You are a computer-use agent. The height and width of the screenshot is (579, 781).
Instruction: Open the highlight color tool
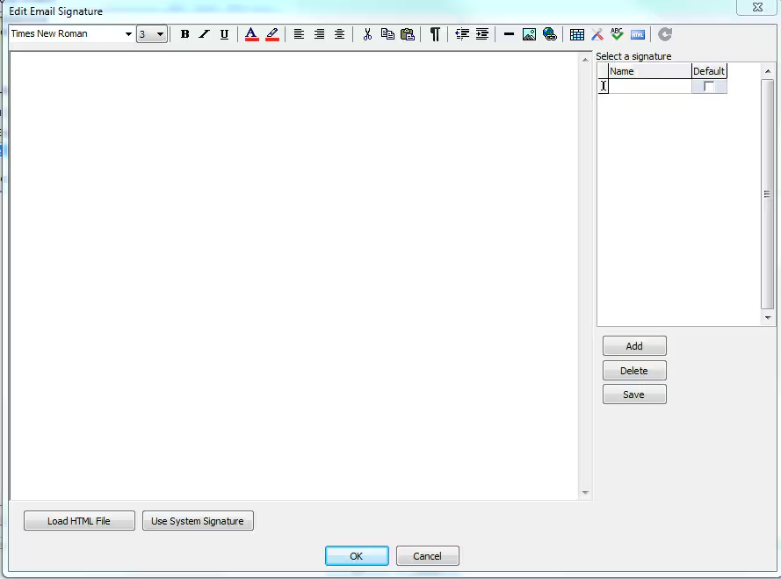(x=272, y=34)
